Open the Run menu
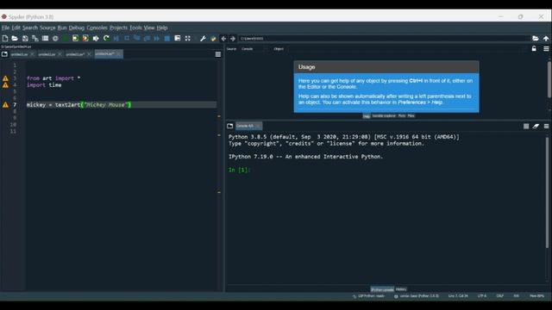This screenshot has width=552, height=310. pos(62,28)
